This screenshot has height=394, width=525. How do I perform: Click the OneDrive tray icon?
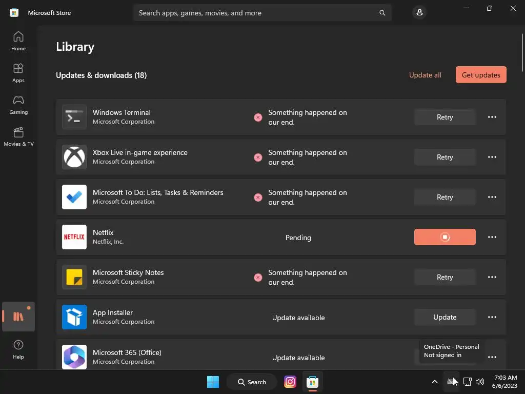451,381
